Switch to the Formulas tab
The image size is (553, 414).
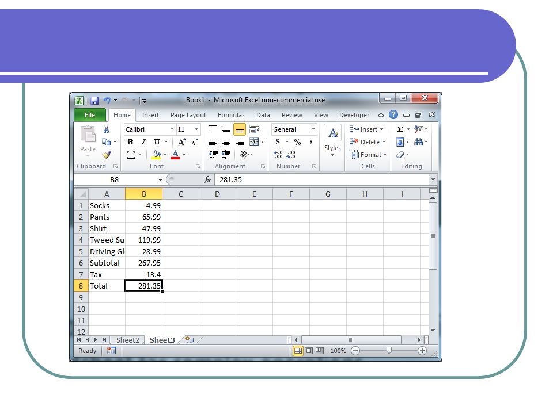pos(231,115)
